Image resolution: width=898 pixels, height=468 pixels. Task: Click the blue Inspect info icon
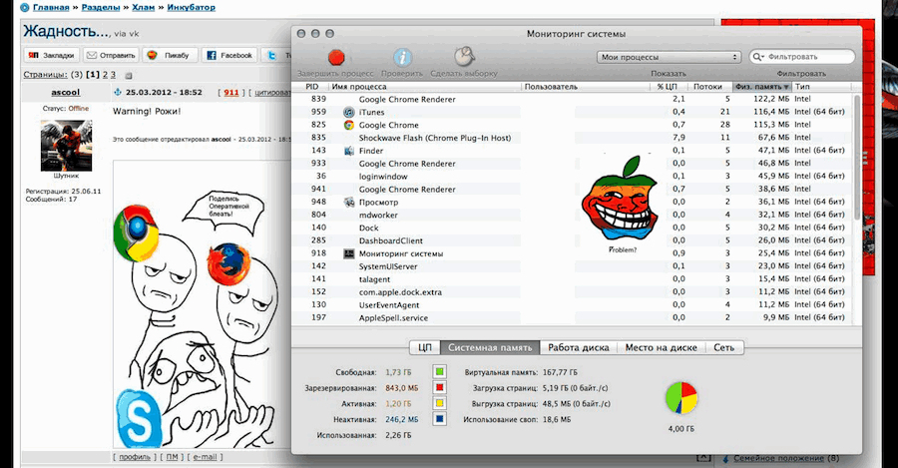click(x=403, y=57)
